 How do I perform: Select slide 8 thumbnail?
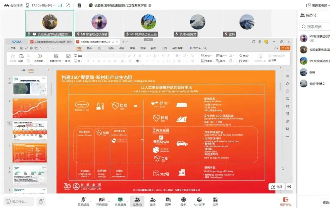pos(30,175)
